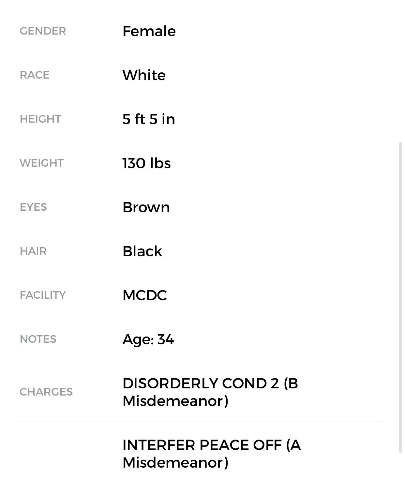
Task: Select the 130 lbs value
Action: tap(146, 163)
